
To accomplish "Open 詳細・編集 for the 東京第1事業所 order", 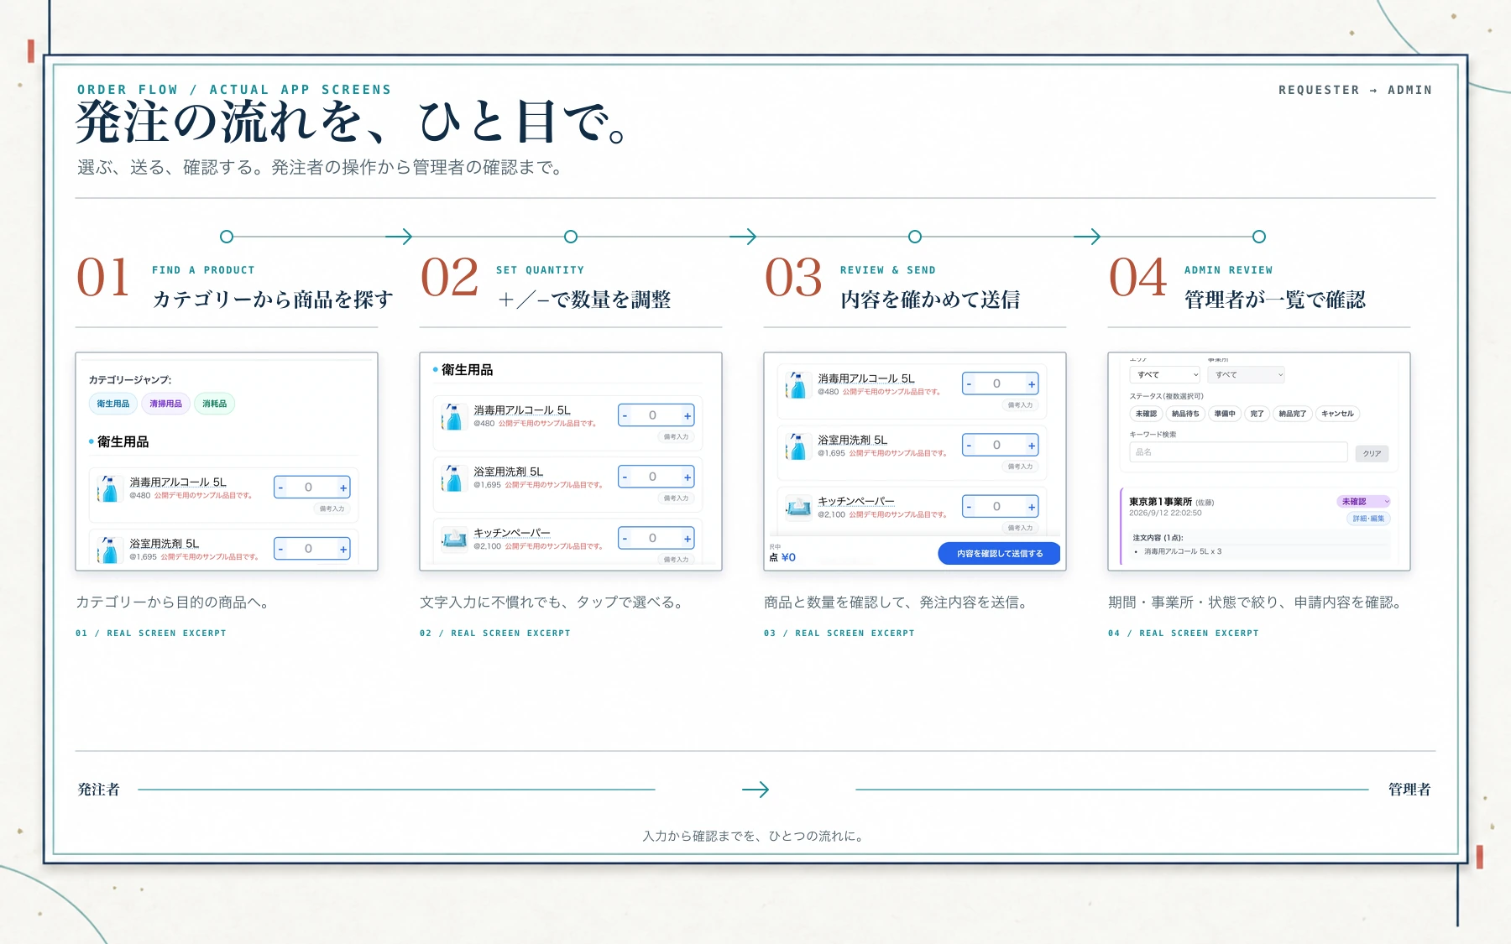I will tap(1368, 519).
